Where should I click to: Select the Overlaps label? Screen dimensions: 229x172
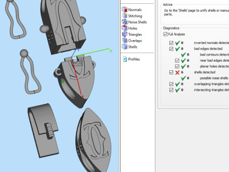click(x=135, y=41)
